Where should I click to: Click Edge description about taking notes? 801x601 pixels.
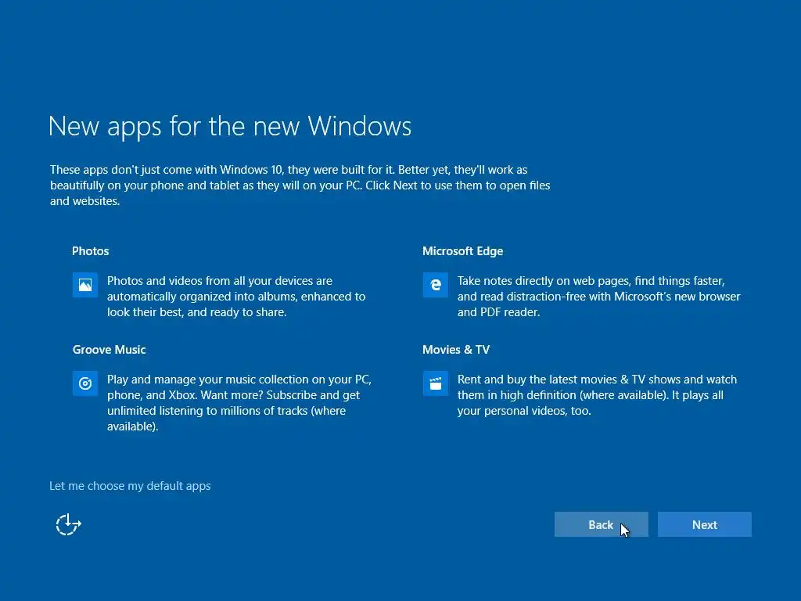point(598,297)
